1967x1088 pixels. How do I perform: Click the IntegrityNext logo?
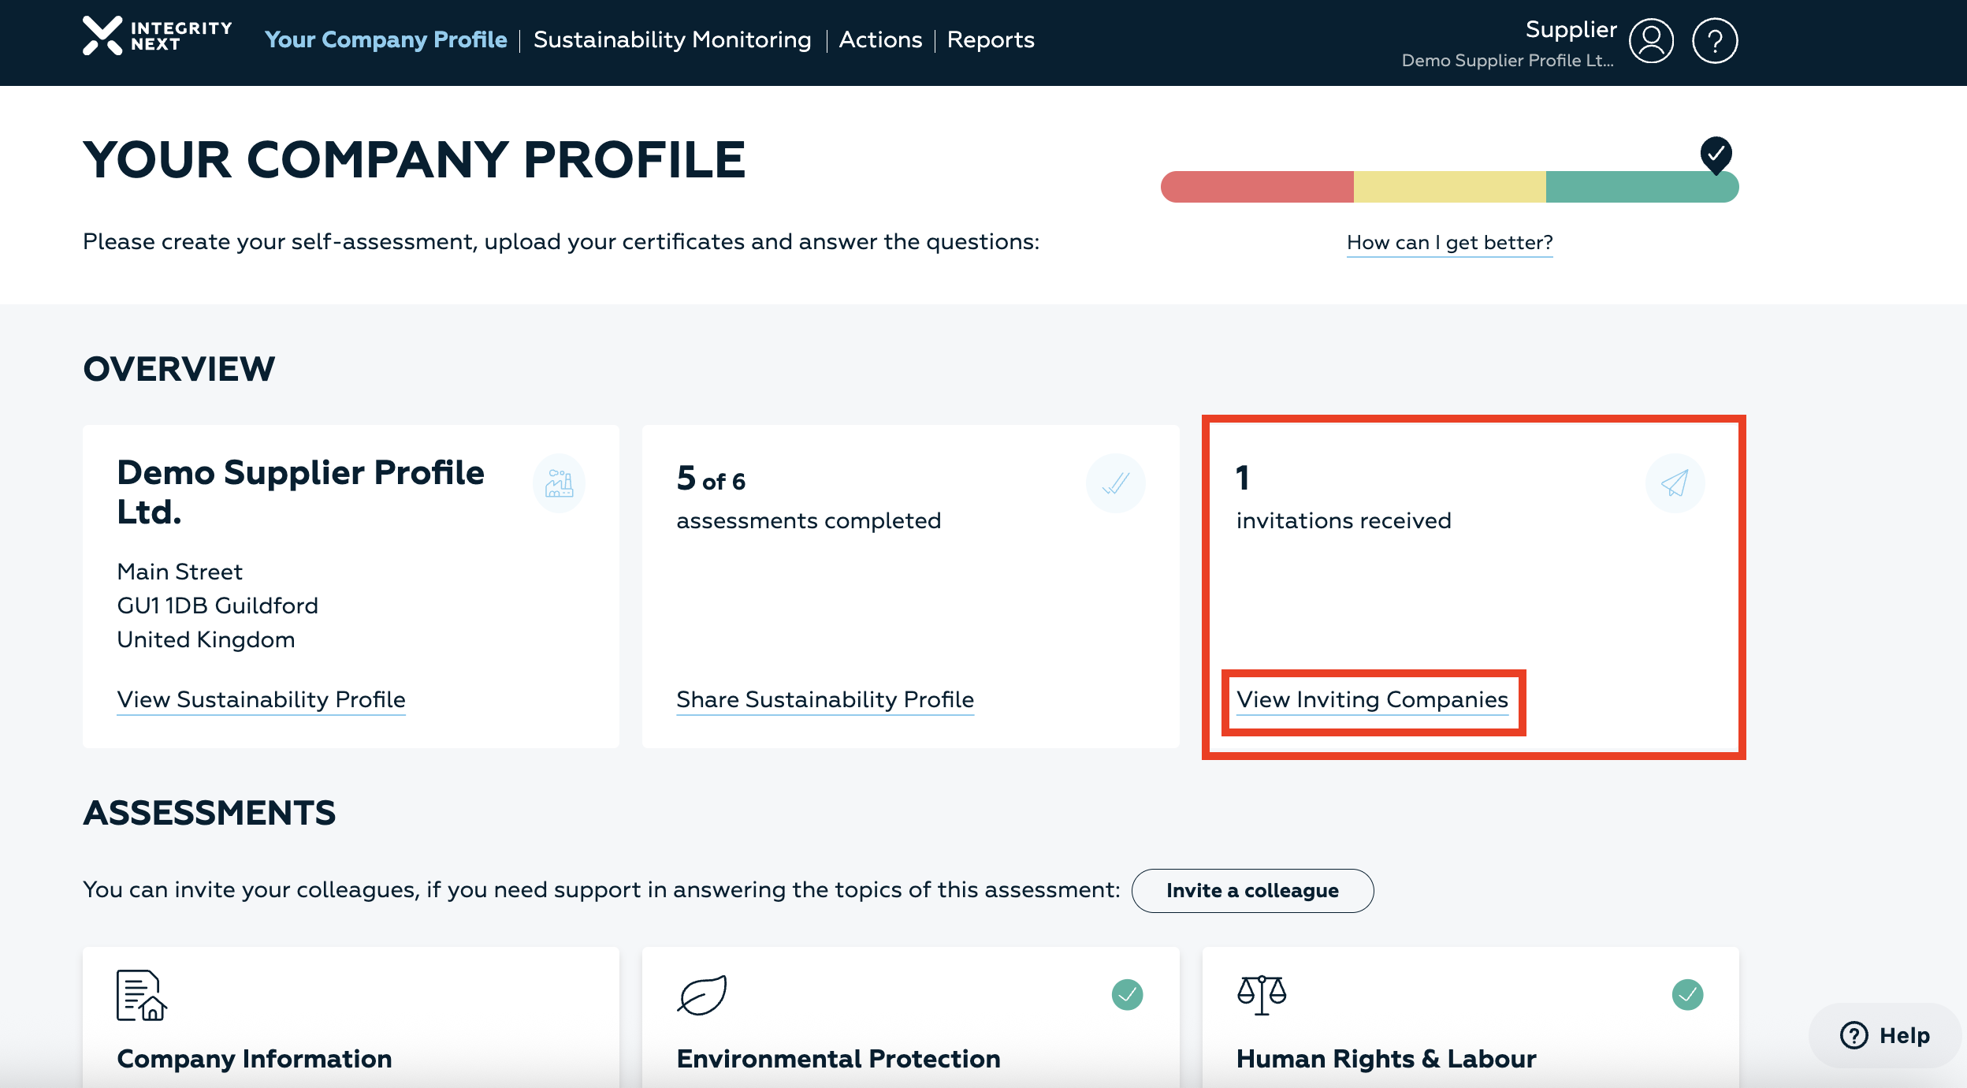tap(157, 37)
